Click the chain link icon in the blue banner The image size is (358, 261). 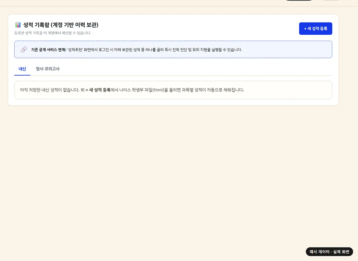24,49
